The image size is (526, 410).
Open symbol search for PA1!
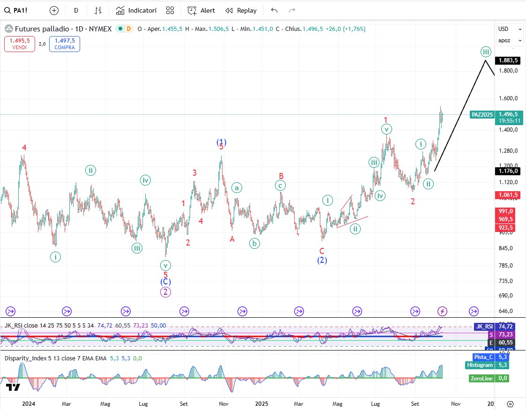(x=16, y=10)
